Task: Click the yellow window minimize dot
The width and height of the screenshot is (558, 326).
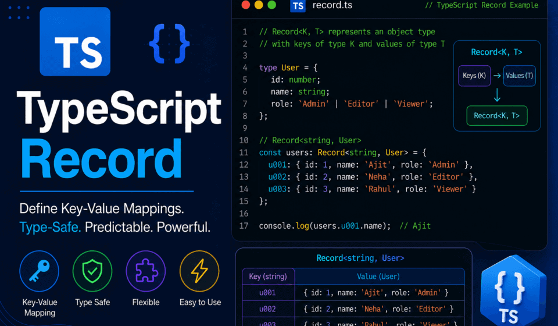Action: (259, 5)
